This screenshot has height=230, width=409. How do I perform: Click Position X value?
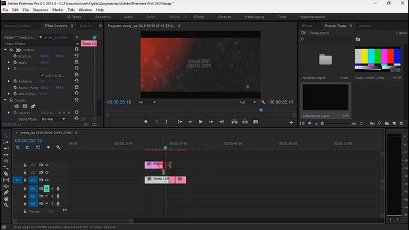click(x=45, y=56)
